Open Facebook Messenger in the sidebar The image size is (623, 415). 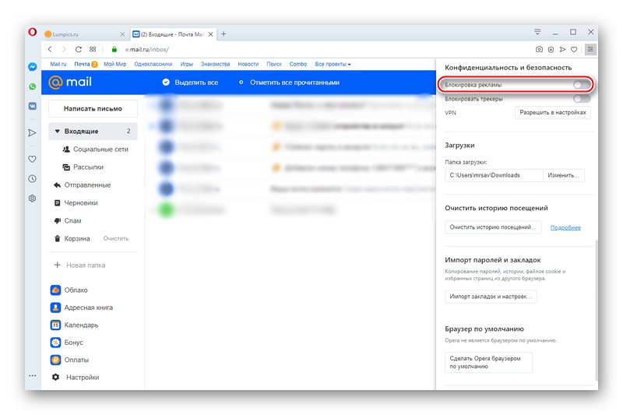(x=33, y=67)
